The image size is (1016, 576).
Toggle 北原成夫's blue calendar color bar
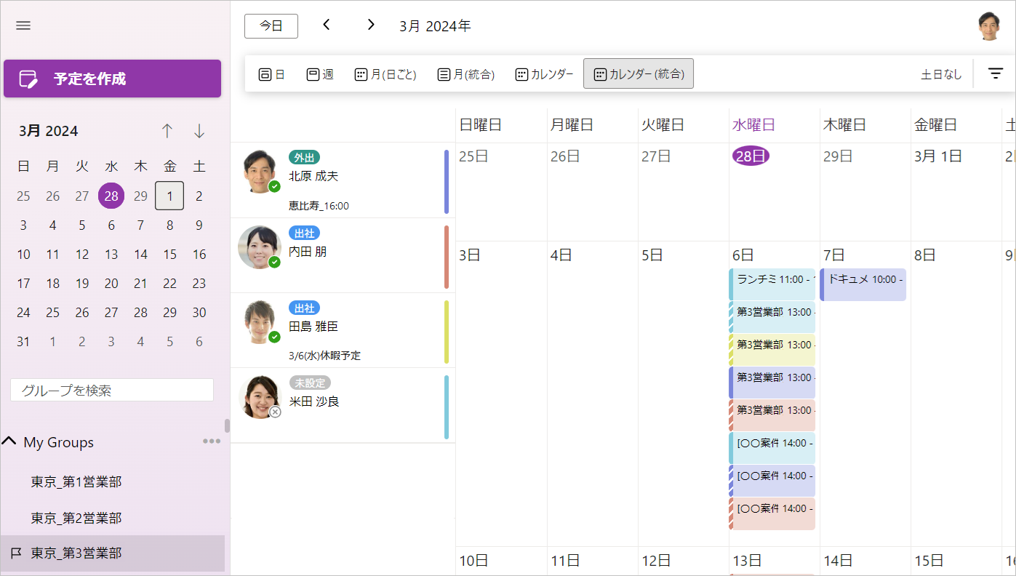(x=446, y=181)
